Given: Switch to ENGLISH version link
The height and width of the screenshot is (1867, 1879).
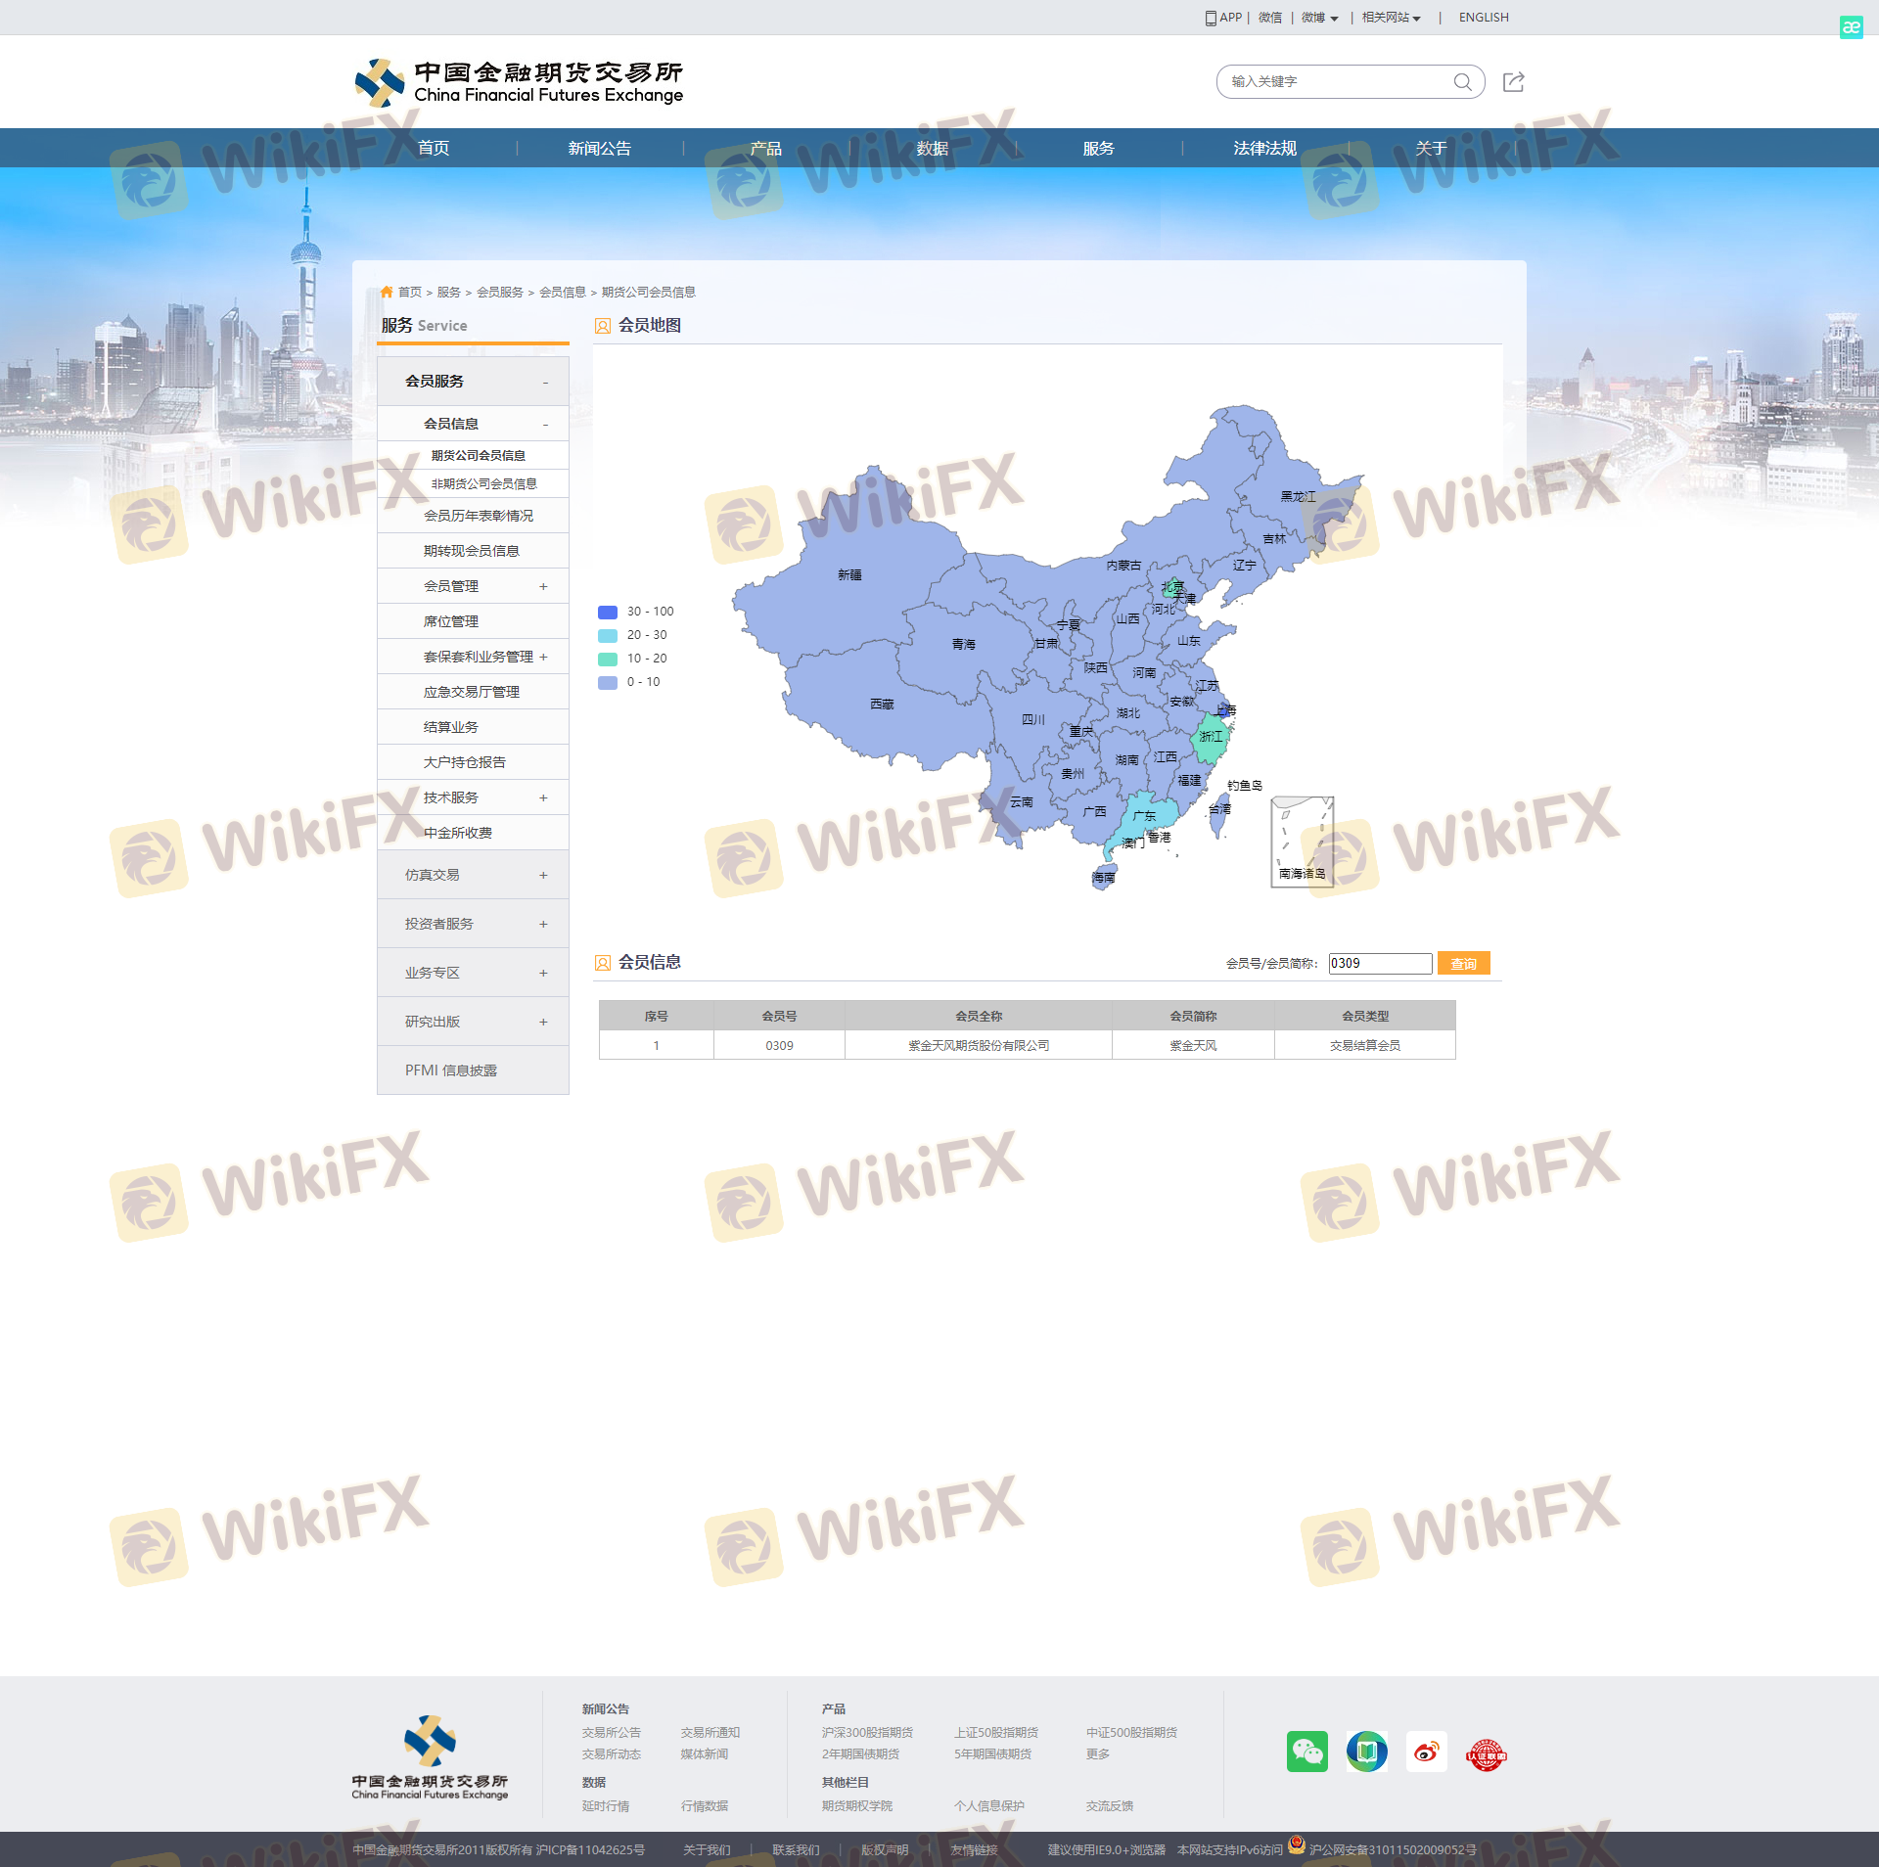Looking at the screenshot, I should tap(1483, 18).
